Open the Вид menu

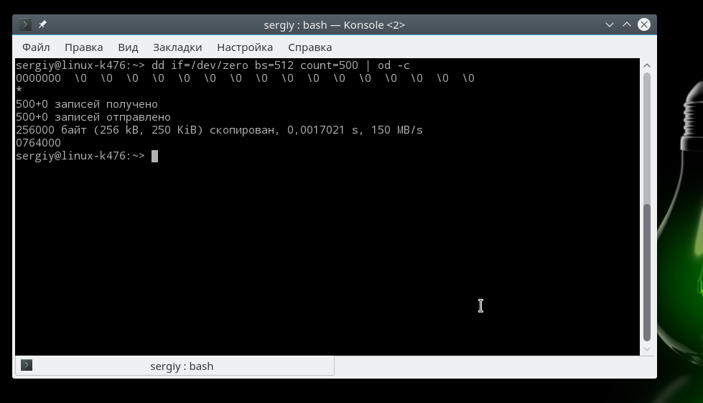coord(128,47)
